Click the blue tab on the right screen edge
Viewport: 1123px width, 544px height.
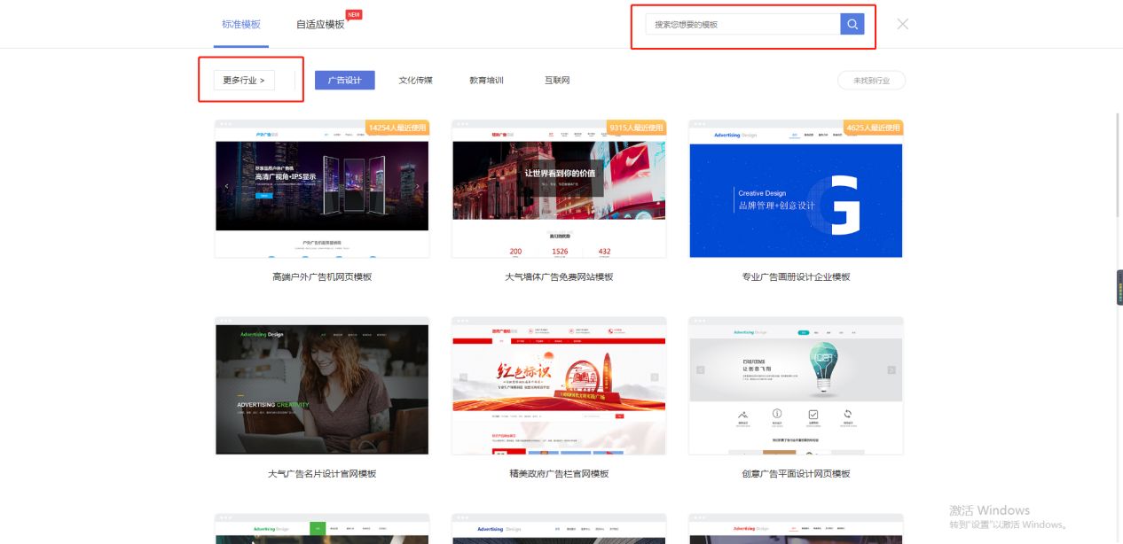[x=1119, y=286]
